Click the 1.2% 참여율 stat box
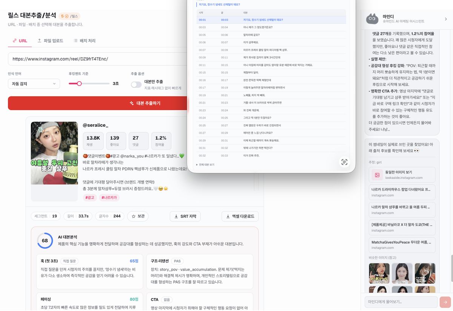453x311 pixels. point(161,141)
